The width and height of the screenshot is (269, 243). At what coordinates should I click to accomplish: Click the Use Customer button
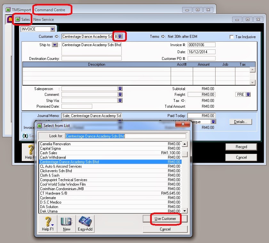(x=165, y=219)
